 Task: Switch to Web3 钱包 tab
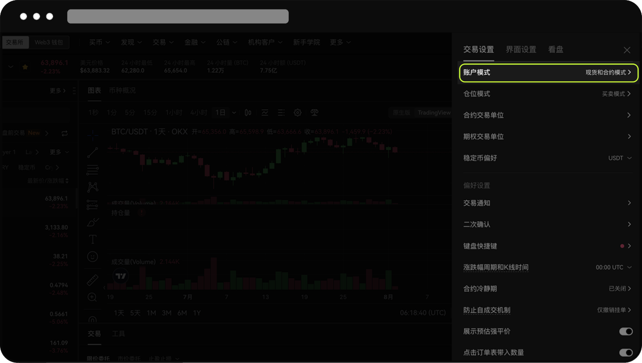(49, 42)
